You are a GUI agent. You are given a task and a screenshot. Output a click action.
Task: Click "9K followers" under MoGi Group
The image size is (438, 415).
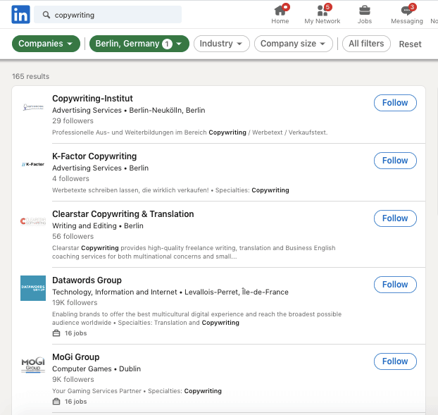pos(73,380)
